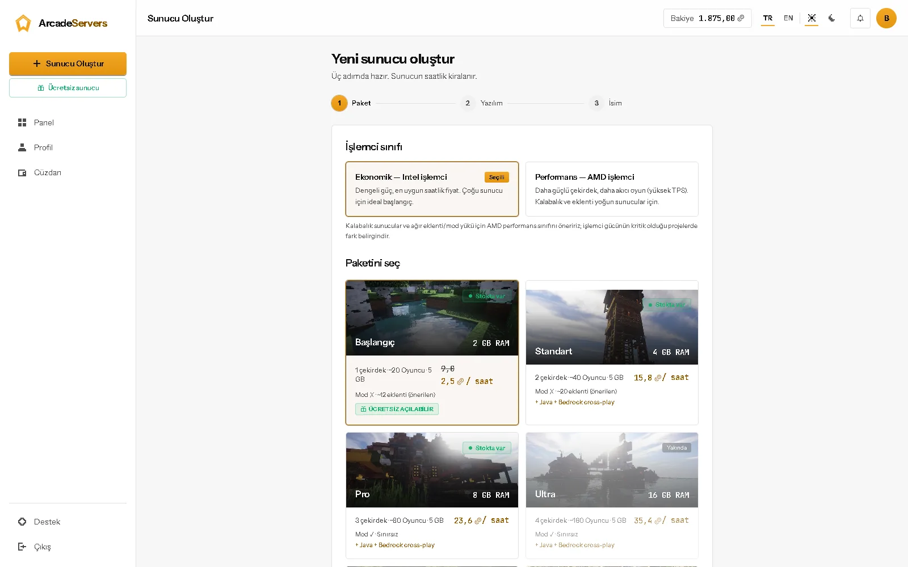
Task: Open the Panel dashboard icon
Action: [x=22, y=122]
